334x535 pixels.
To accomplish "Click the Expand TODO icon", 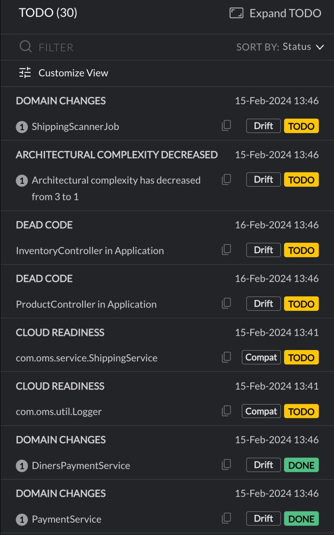I will [236, 13].
